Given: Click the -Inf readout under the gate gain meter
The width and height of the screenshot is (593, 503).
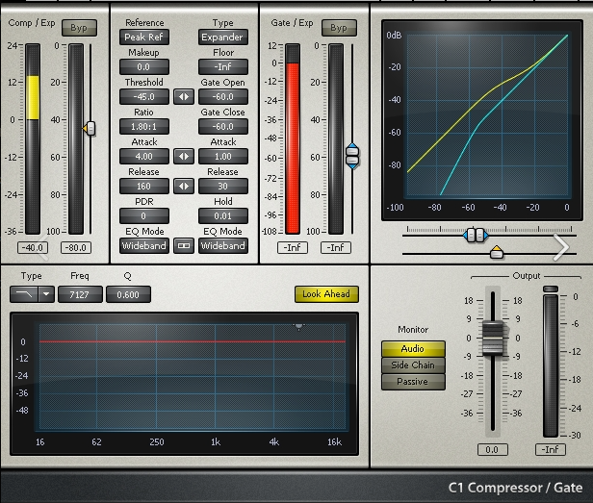Looking at the screenshot, I should click(336, 248).
